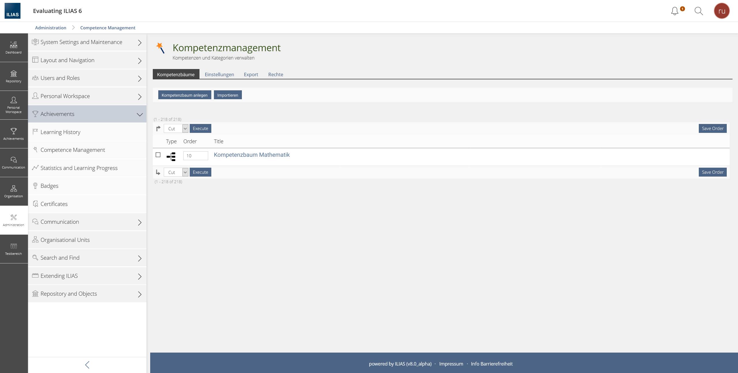Switch to the Einstellungen tab
This screenshot has height=373, width=738.
pyautogui.click(x=219, y=74)
